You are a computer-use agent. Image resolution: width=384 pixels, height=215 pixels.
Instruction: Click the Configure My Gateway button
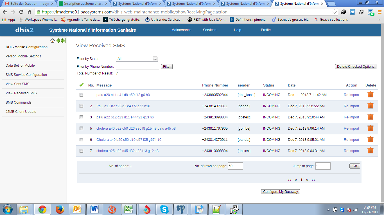tap(281, 192)
